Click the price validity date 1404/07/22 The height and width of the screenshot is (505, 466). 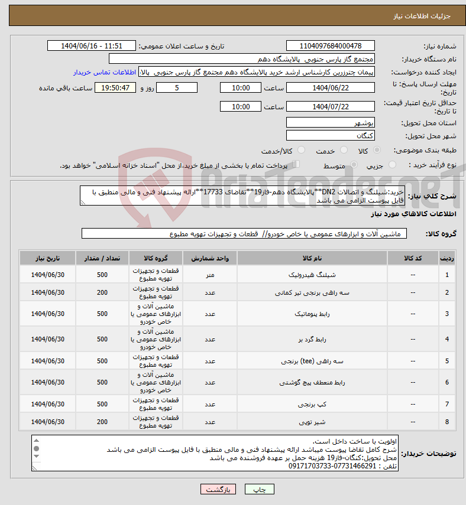pyautogui.click(x=331, y=106)
